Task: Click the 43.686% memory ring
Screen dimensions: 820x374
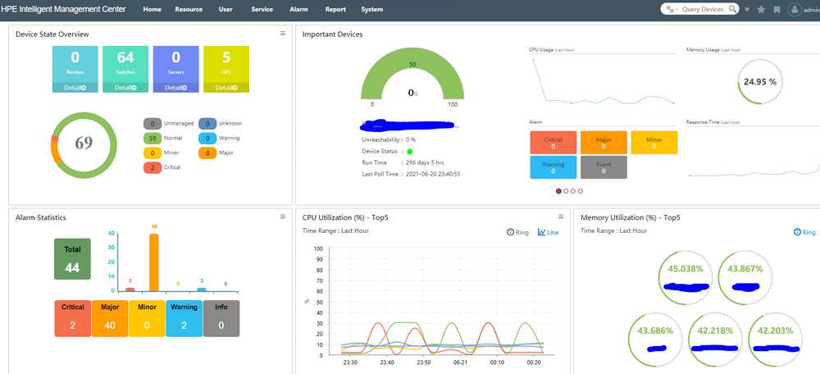Action: click(x=654, y=340)
